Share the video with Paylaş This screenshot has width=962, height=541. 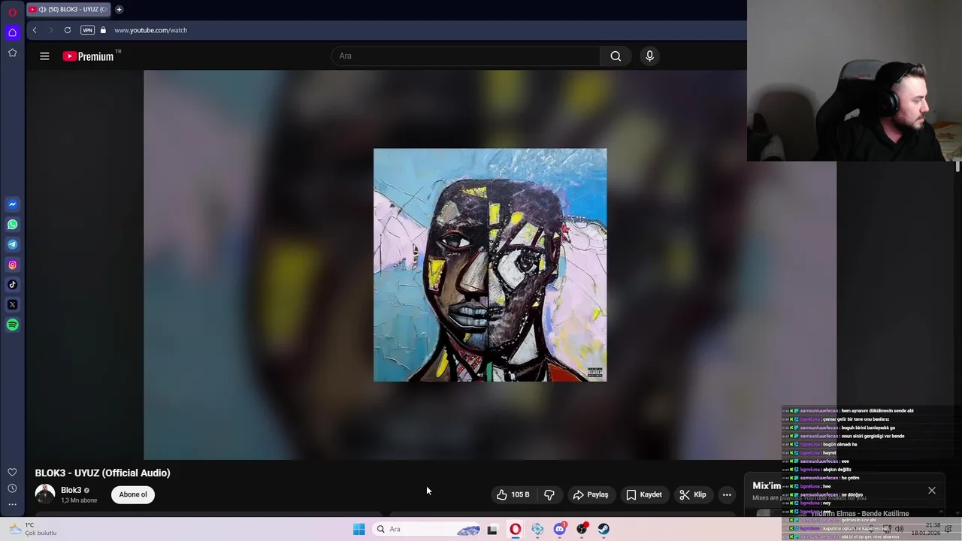pyautogui.click(x=590, y=494)
